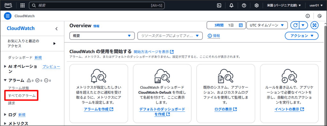
Task: Expand the ログ section
Action: (x=5, y=115)
